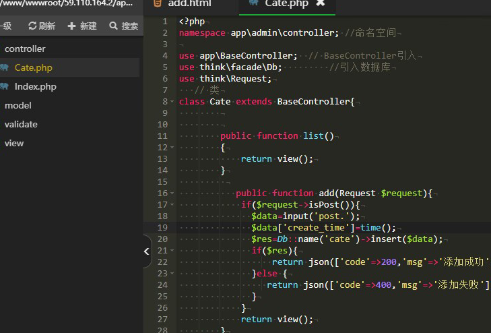
Task: Click the magnifier search icon
Action: [x=113, y=26]
